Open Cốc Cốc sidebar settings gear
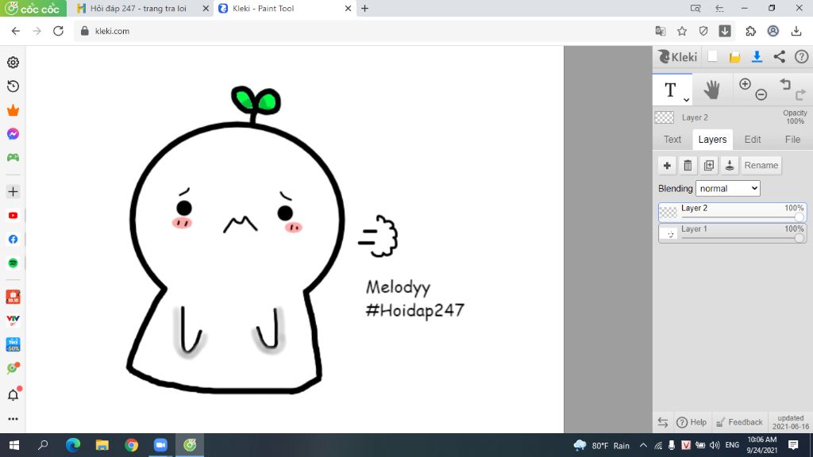 (x=13, y=62)
